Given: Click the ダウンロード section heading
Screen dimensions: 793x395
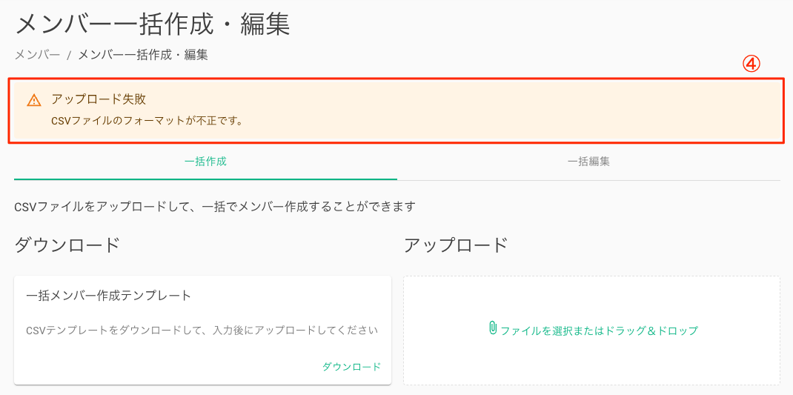Looking at the screenshot, I should 67,245.
